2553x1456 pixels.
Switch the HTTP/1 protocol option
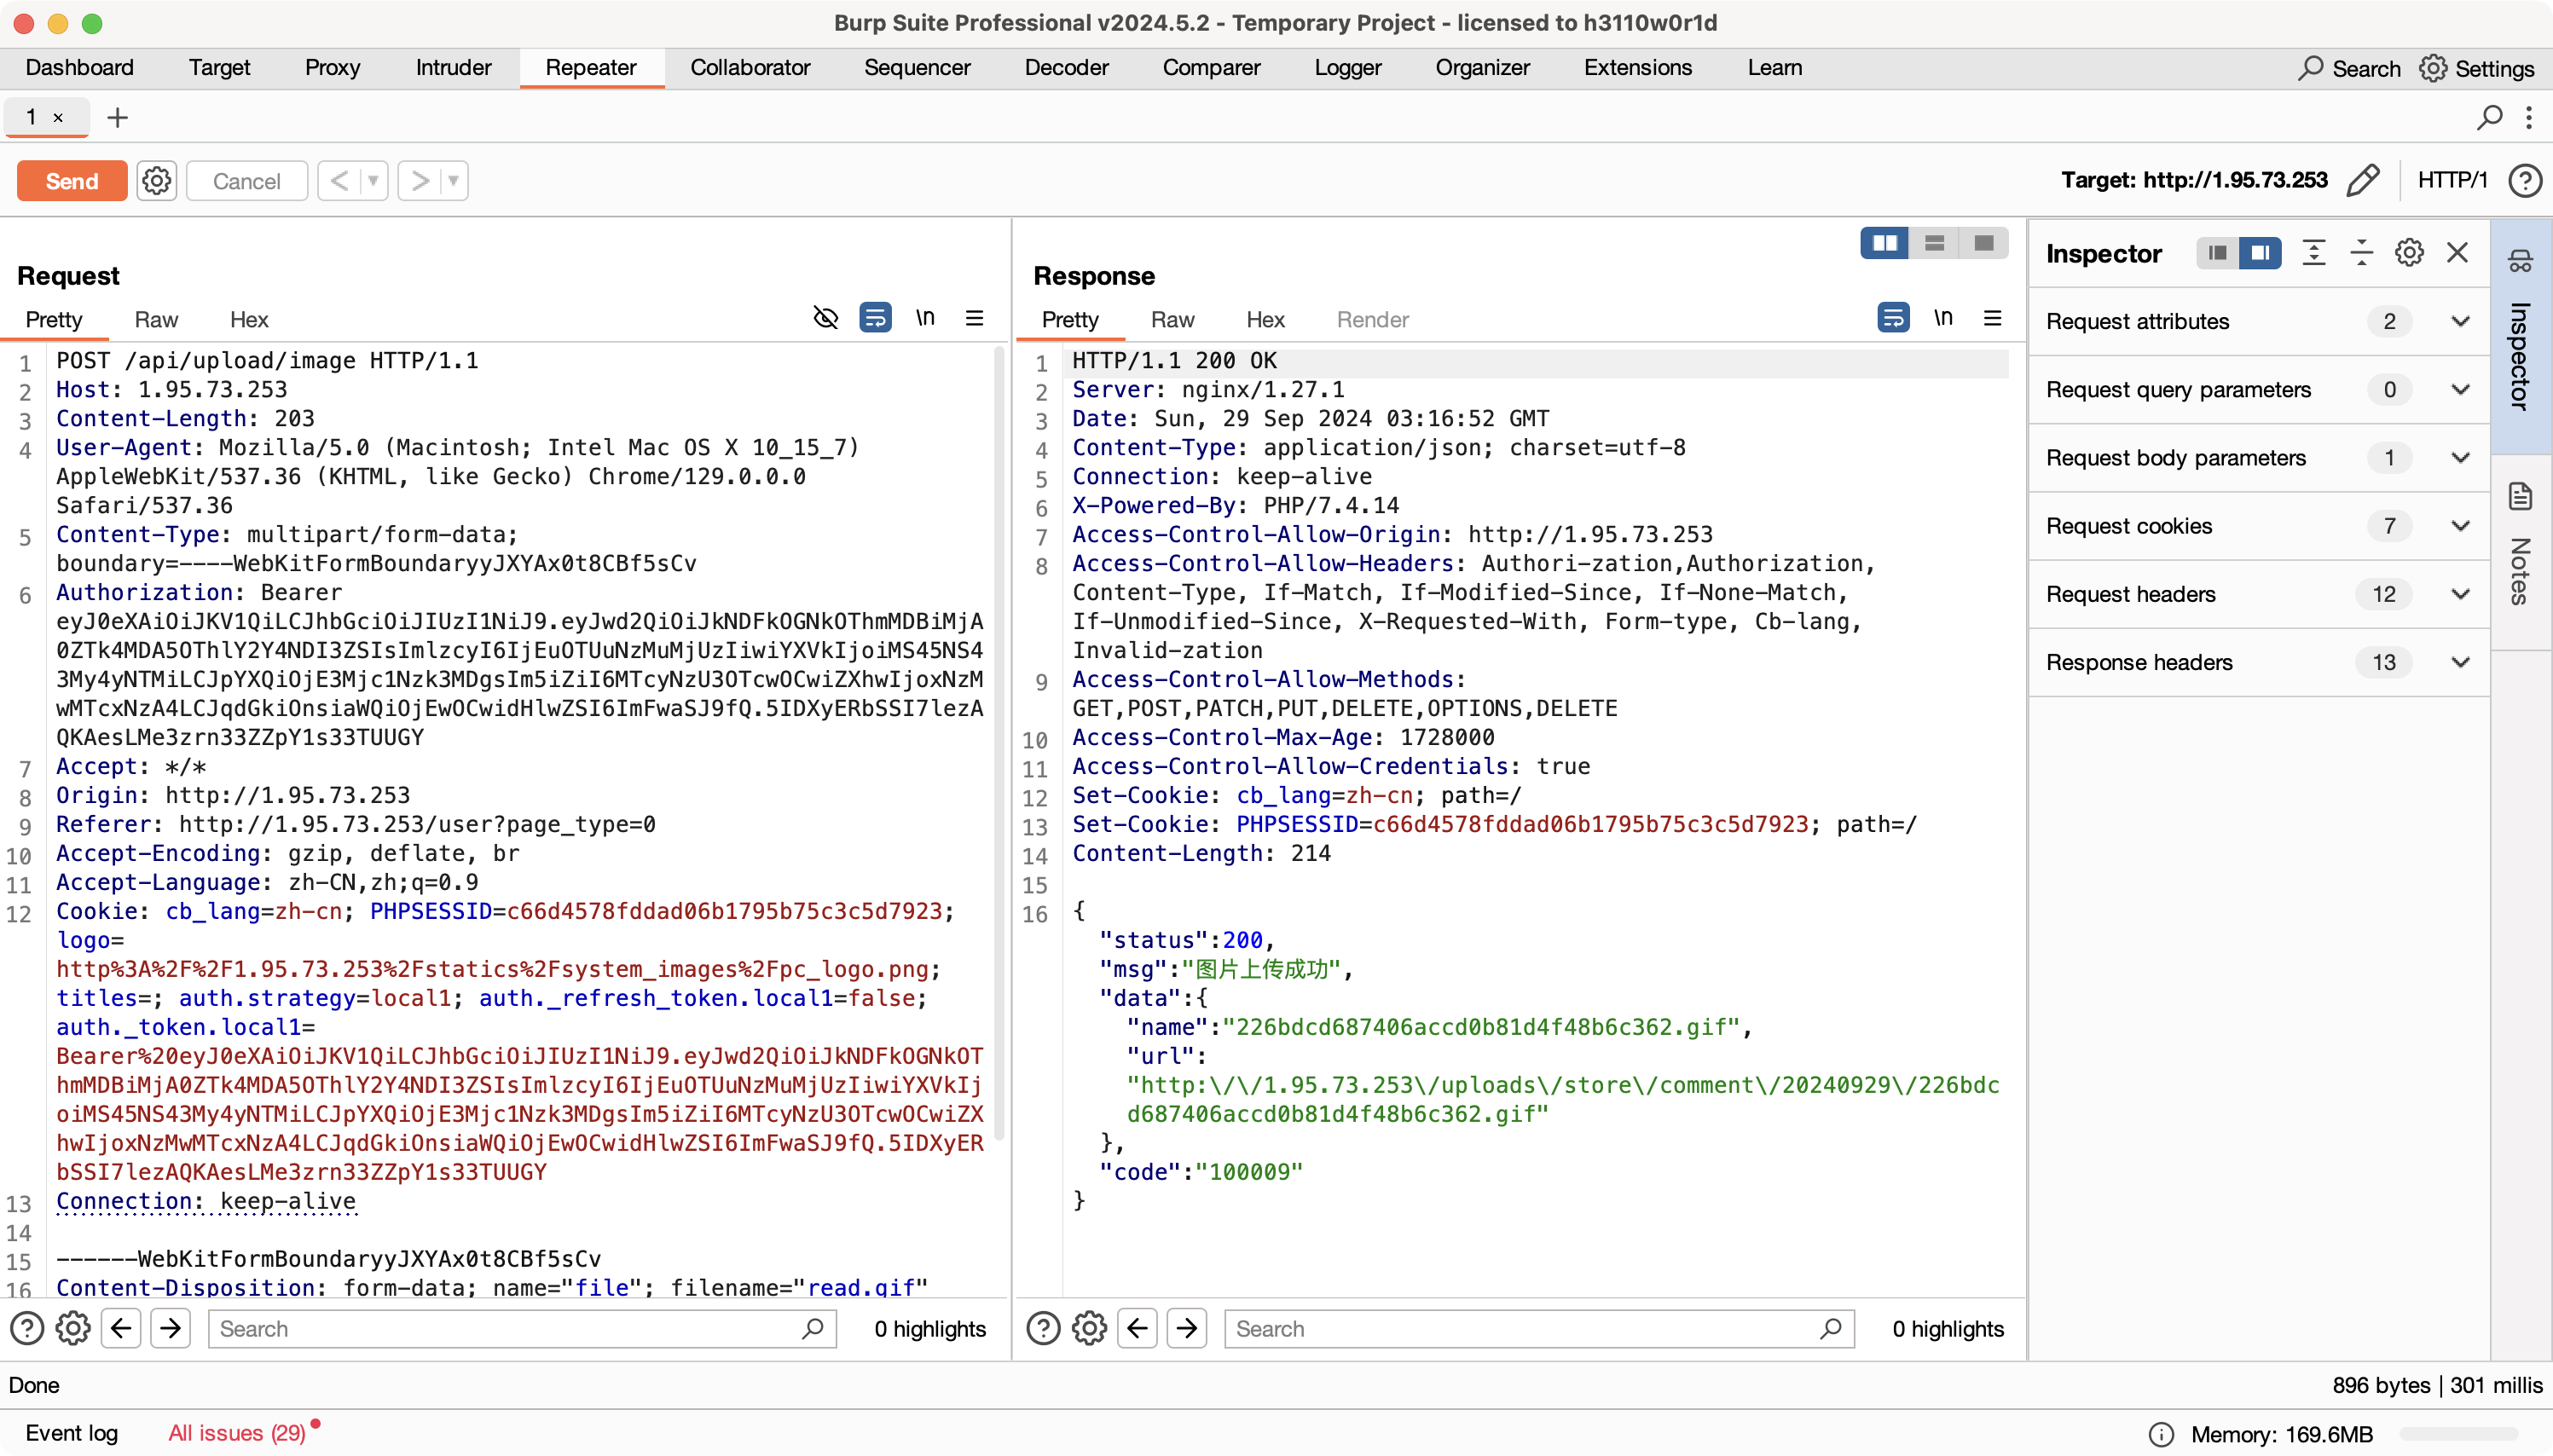(x=2452, y=180)
